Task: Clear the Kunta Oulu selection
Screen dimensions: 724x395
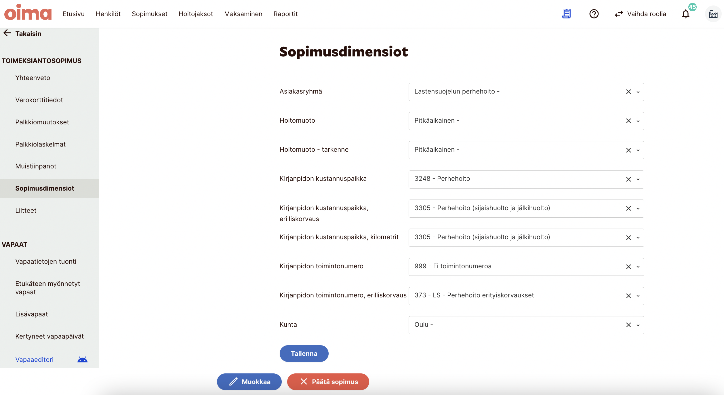Action: tap(628, 325)
